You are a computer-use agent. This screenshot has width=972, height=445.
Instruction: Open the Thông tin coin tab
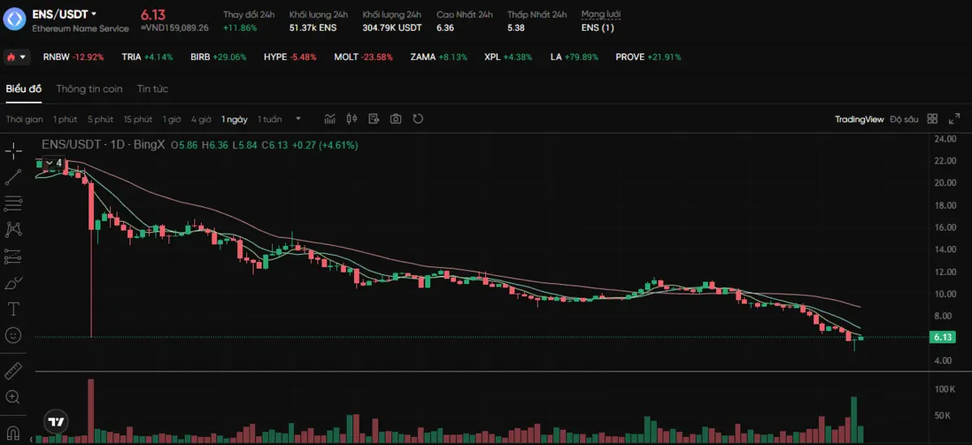click(89, 89)
